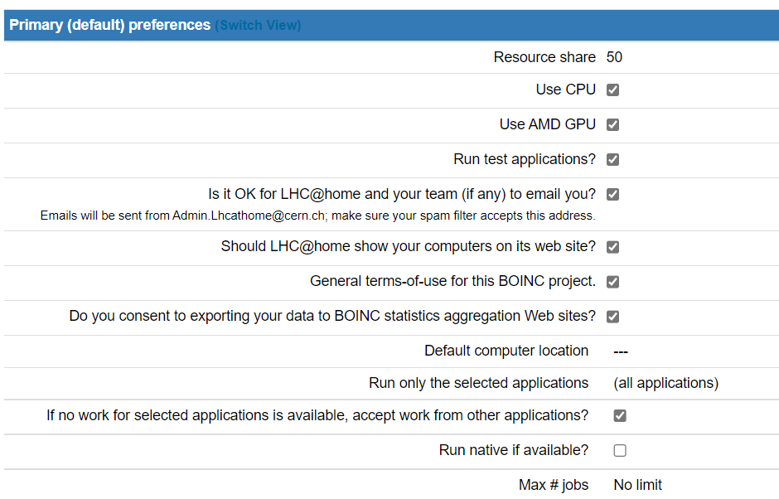Click the Resource share label
This screenshot has height=499, width=779.
pyautogui.click(x=544, y=57)
